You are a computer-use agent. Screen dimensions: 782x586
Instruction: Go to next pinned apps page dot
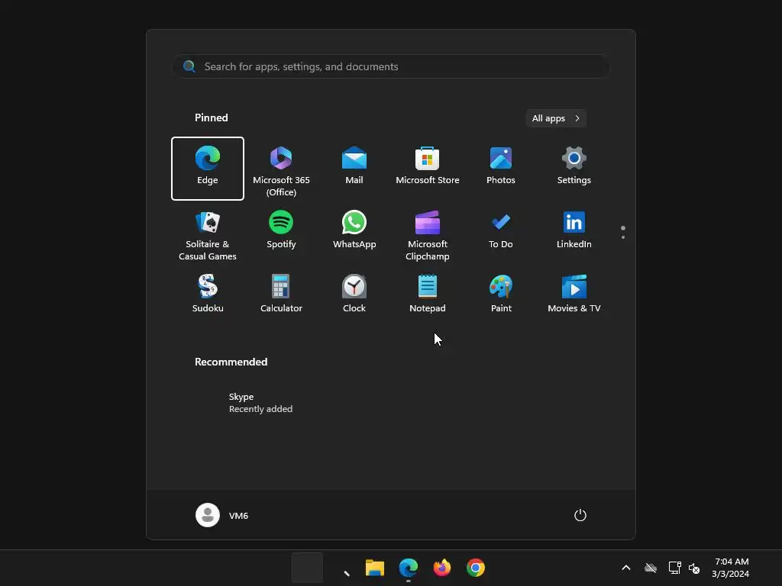[x=623, y=237]
